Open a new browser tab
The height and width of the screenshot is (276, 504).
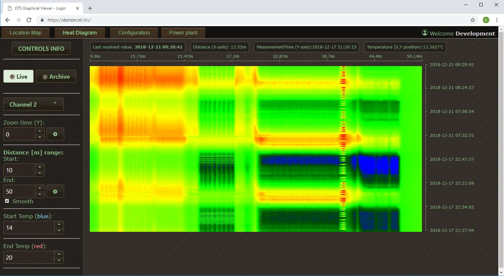tap(90, 8)
